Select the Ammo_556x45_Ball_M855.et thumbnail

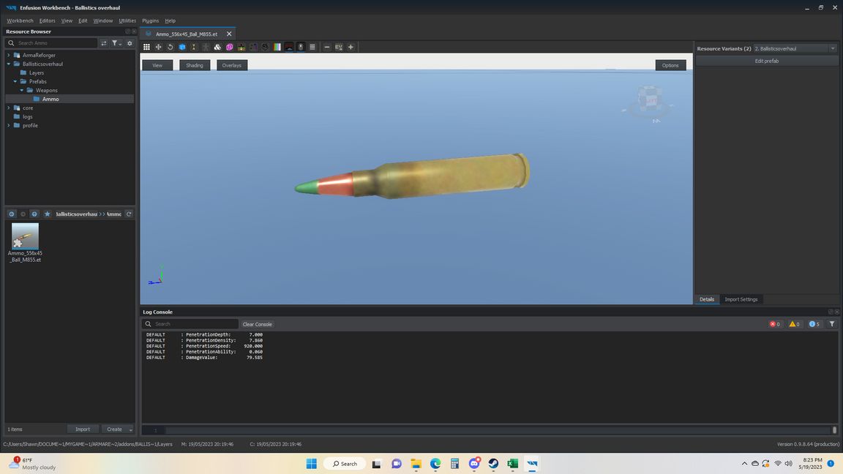click(25, 237)
